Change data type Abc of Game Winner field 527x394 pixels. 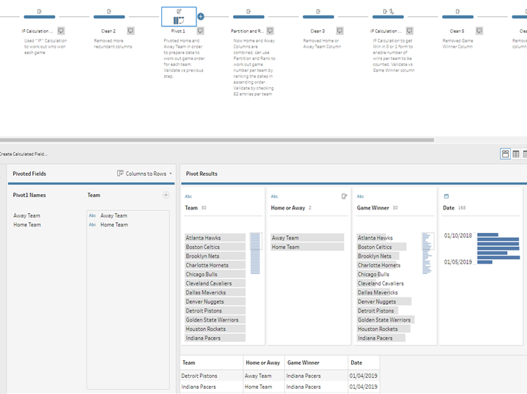(x=361, y=196)
